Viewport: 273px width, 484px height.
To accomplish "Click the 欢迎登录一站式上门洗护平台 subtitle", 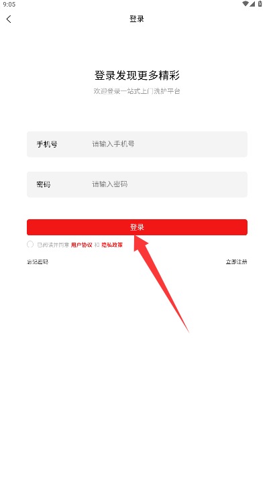I will tap(137, 91).
